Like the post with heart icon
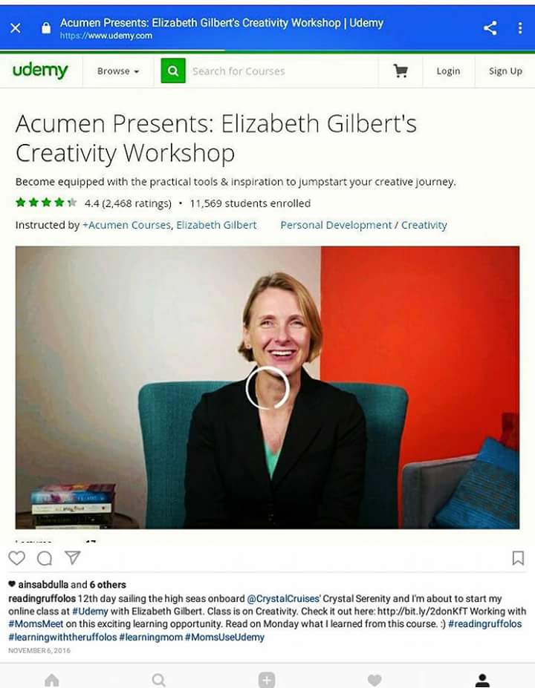 [x=16, y=558]
